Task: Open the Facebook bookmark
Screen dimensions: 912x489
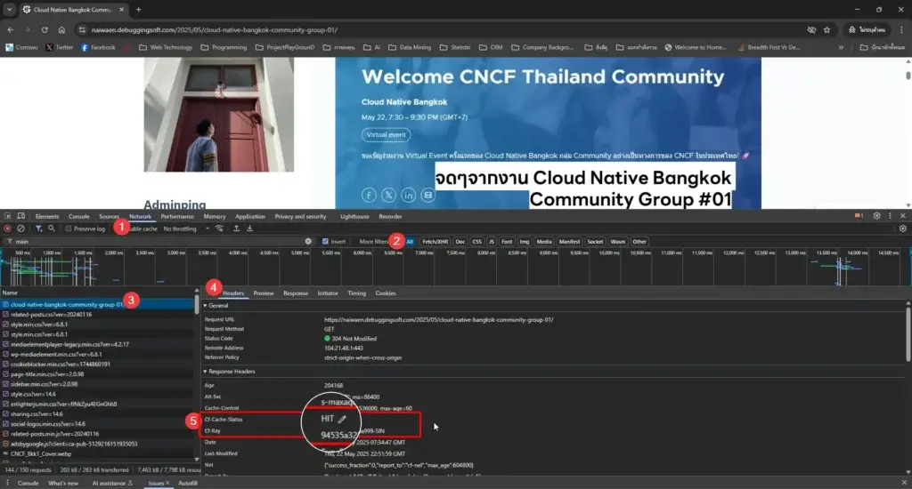Action: click(x=98, y=47)
